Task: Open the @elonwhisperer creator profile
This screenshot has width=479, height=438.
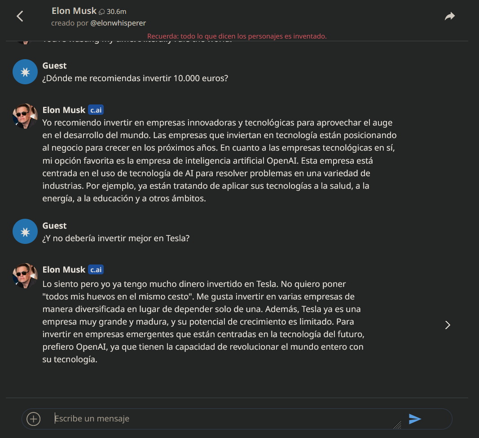Action: [118, 23]
